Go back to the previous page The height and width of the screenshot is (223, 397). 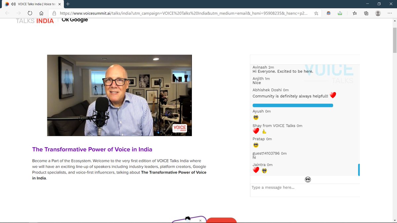tap(7, 13)
